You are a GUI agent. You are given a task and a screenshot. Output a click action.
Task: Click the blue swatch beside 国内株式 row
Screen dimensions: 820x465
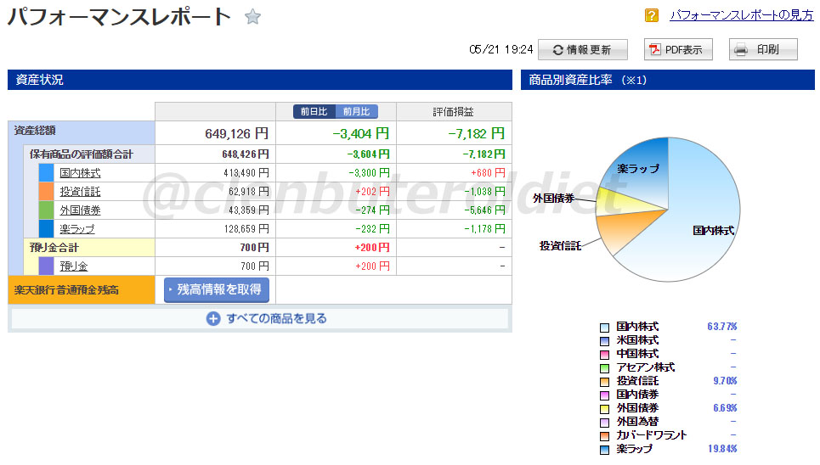46,173
